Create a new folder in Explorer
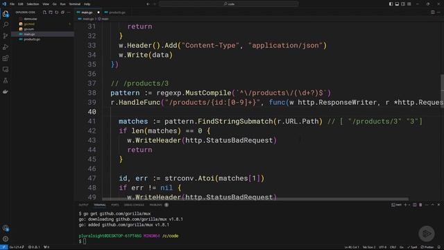 point(51,12)
